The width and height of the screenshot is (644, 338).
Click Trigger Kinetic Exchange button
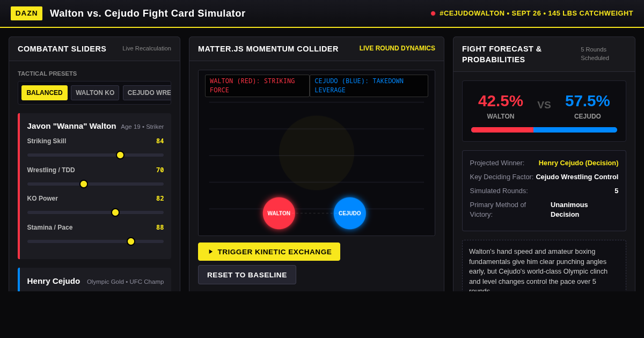[269, 252]
